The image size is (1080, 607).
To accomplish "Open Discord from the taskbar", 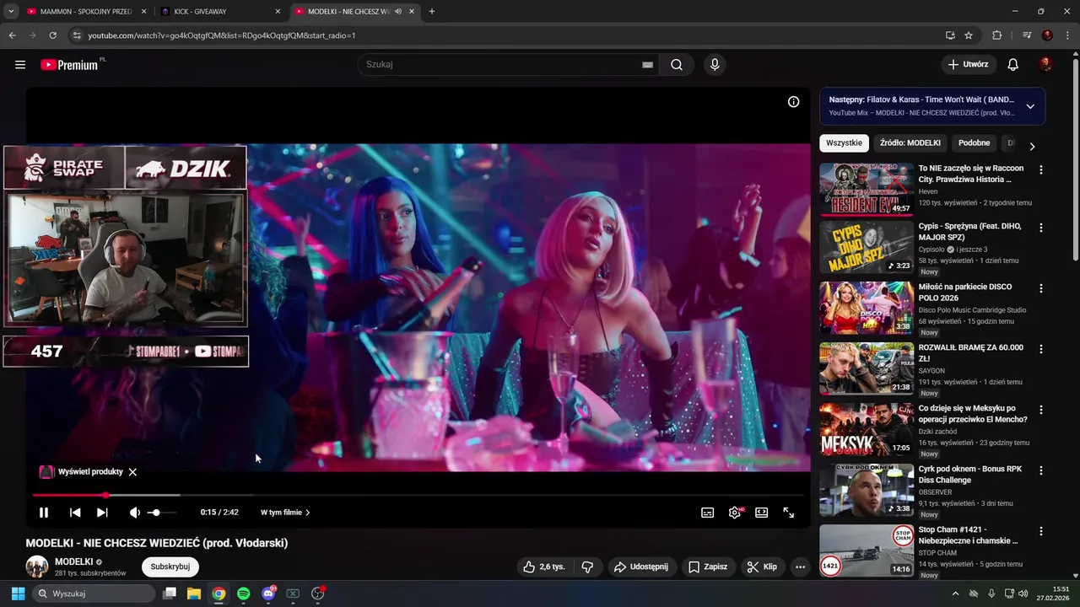I will [268, 594].
